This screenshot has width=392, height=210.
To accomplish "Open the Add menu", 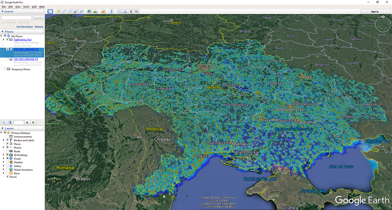I will (x=34, y=7).
